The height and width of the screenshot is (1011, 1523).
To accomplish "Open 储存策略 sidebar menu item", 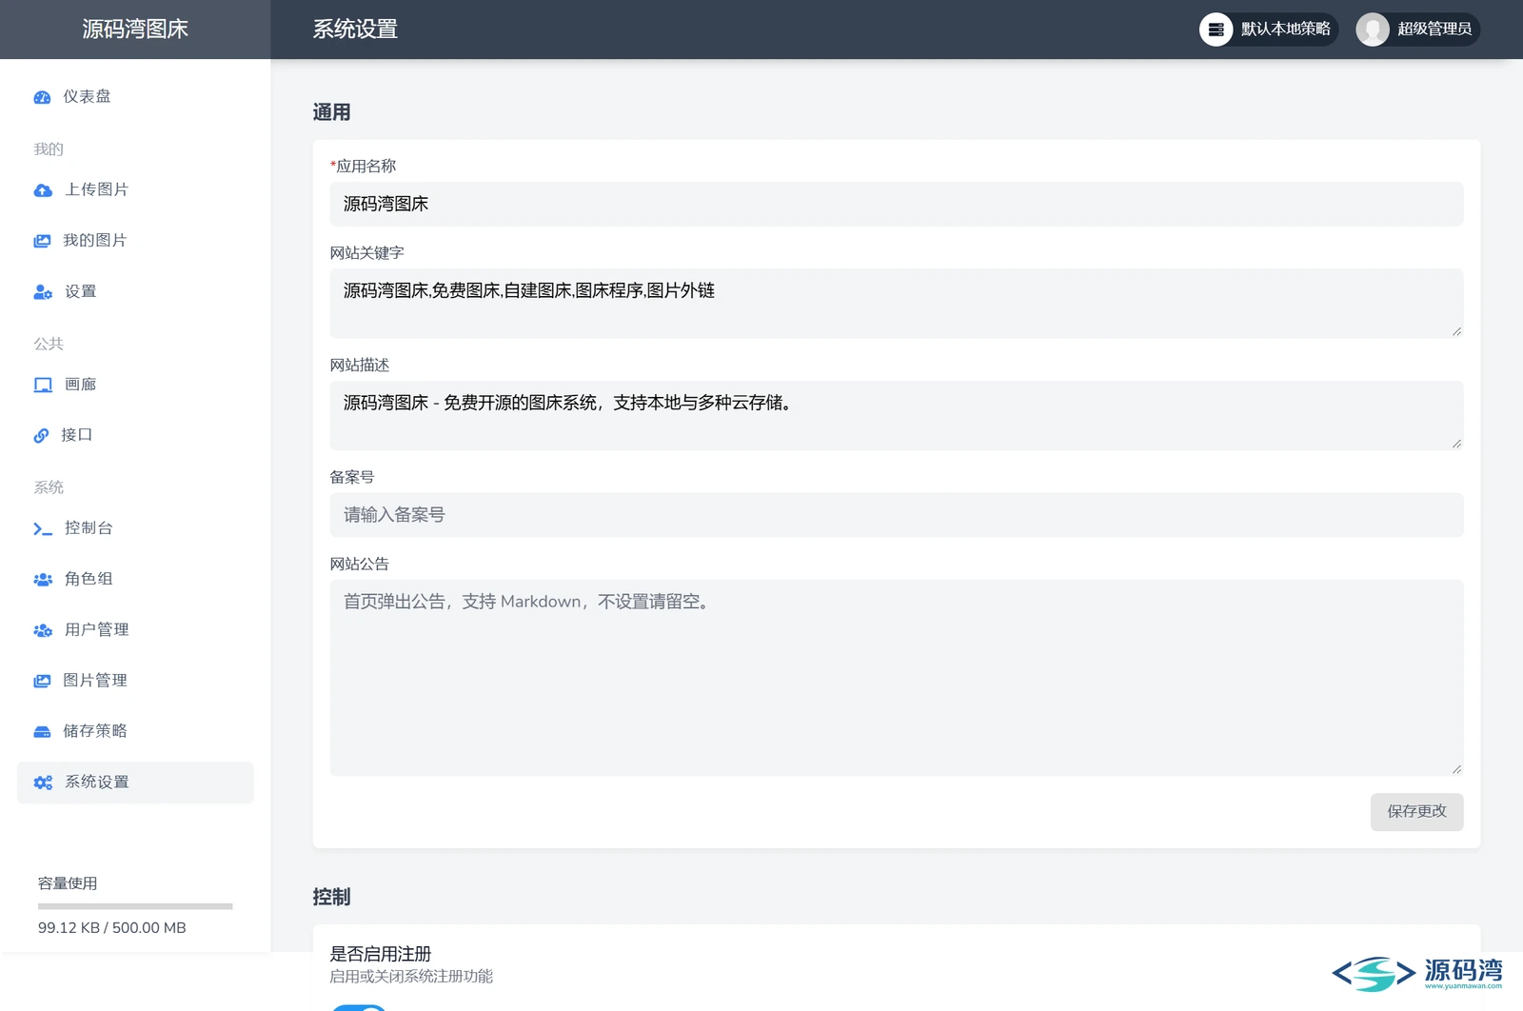I will tap(135, 731).
